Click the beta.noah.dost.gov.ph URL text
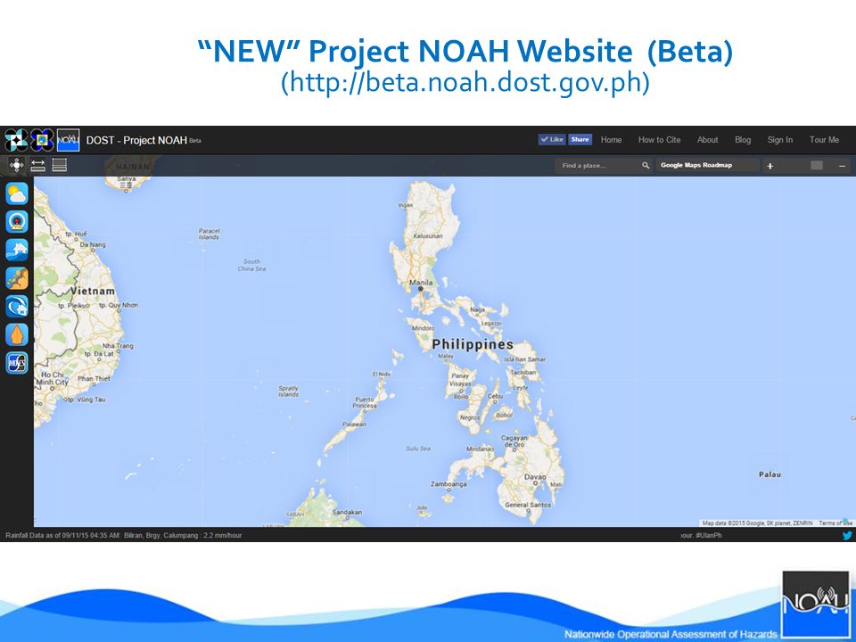The width and height of the screenshot is (856, 642). [x=465, y=82]
